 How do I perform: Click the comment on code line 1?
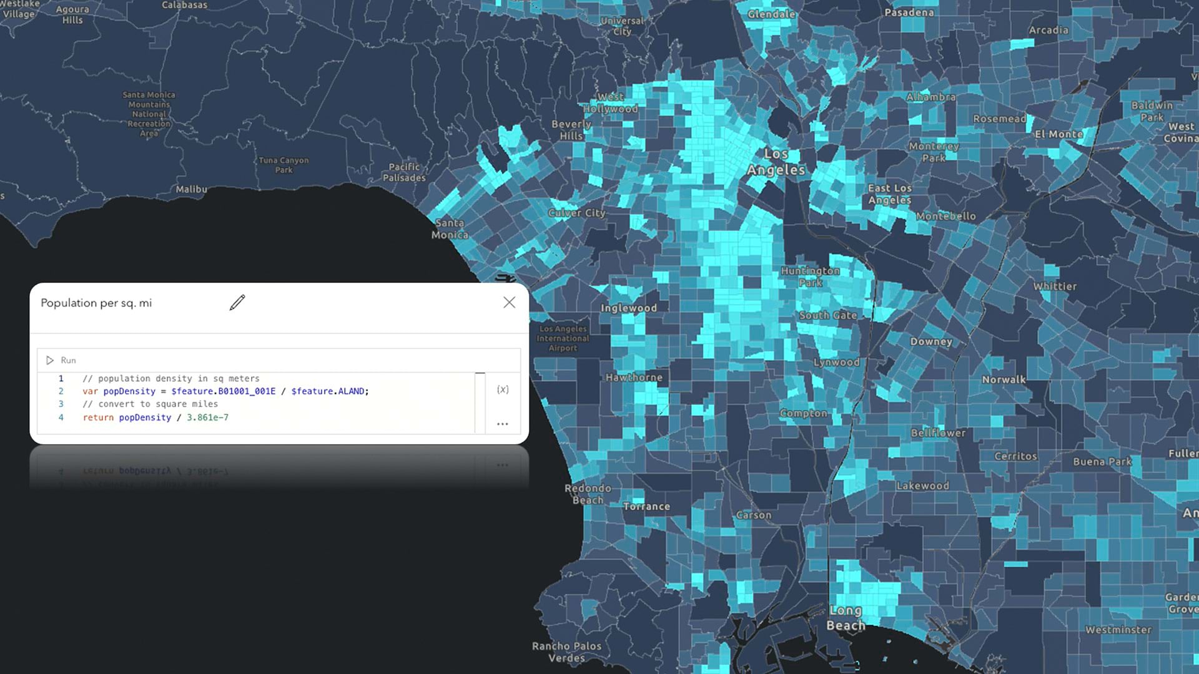click(x=170, y=378)
